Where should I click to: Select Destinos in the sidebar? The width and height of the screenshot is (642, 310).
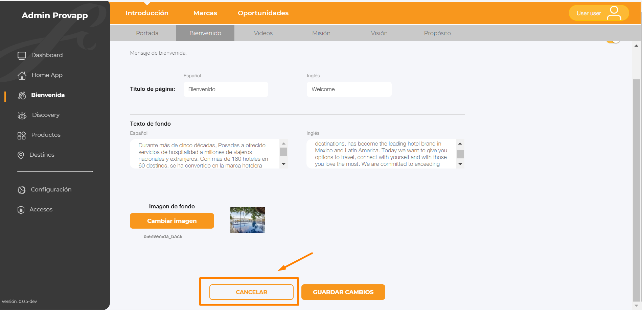[42, 155]
